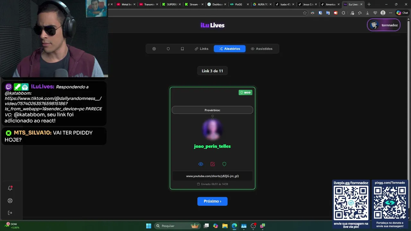411x231 pixels.
Task: Close the Dashboard browser tab
Action: [225, 4]
